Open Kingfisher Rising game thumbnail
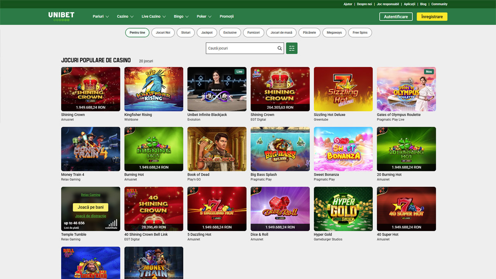The height and width of the screenshot is (279, 496). (x=154, y=89)
